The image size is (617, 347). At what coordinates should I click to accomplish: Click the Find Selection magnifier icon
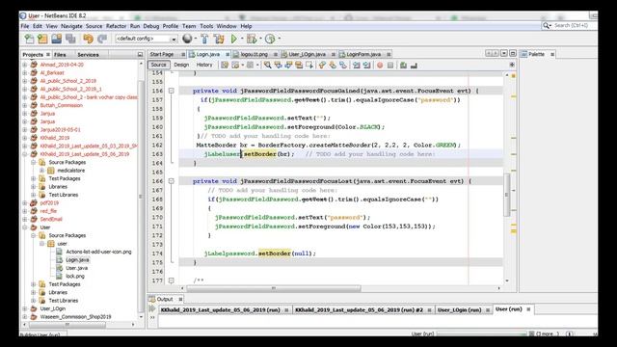click(268, 65)
